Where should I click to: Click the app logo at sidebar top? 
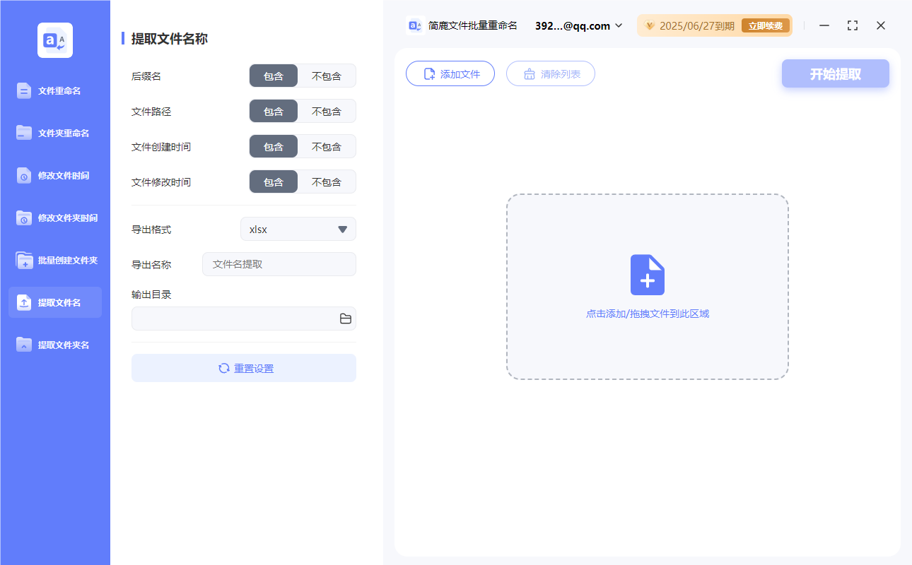[55, 40]
